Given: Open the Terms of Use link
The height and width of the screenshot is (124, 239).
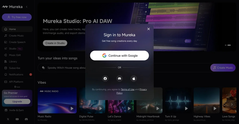Looking at the screenshot, I should pyautogui.click(x=127, y=89).
